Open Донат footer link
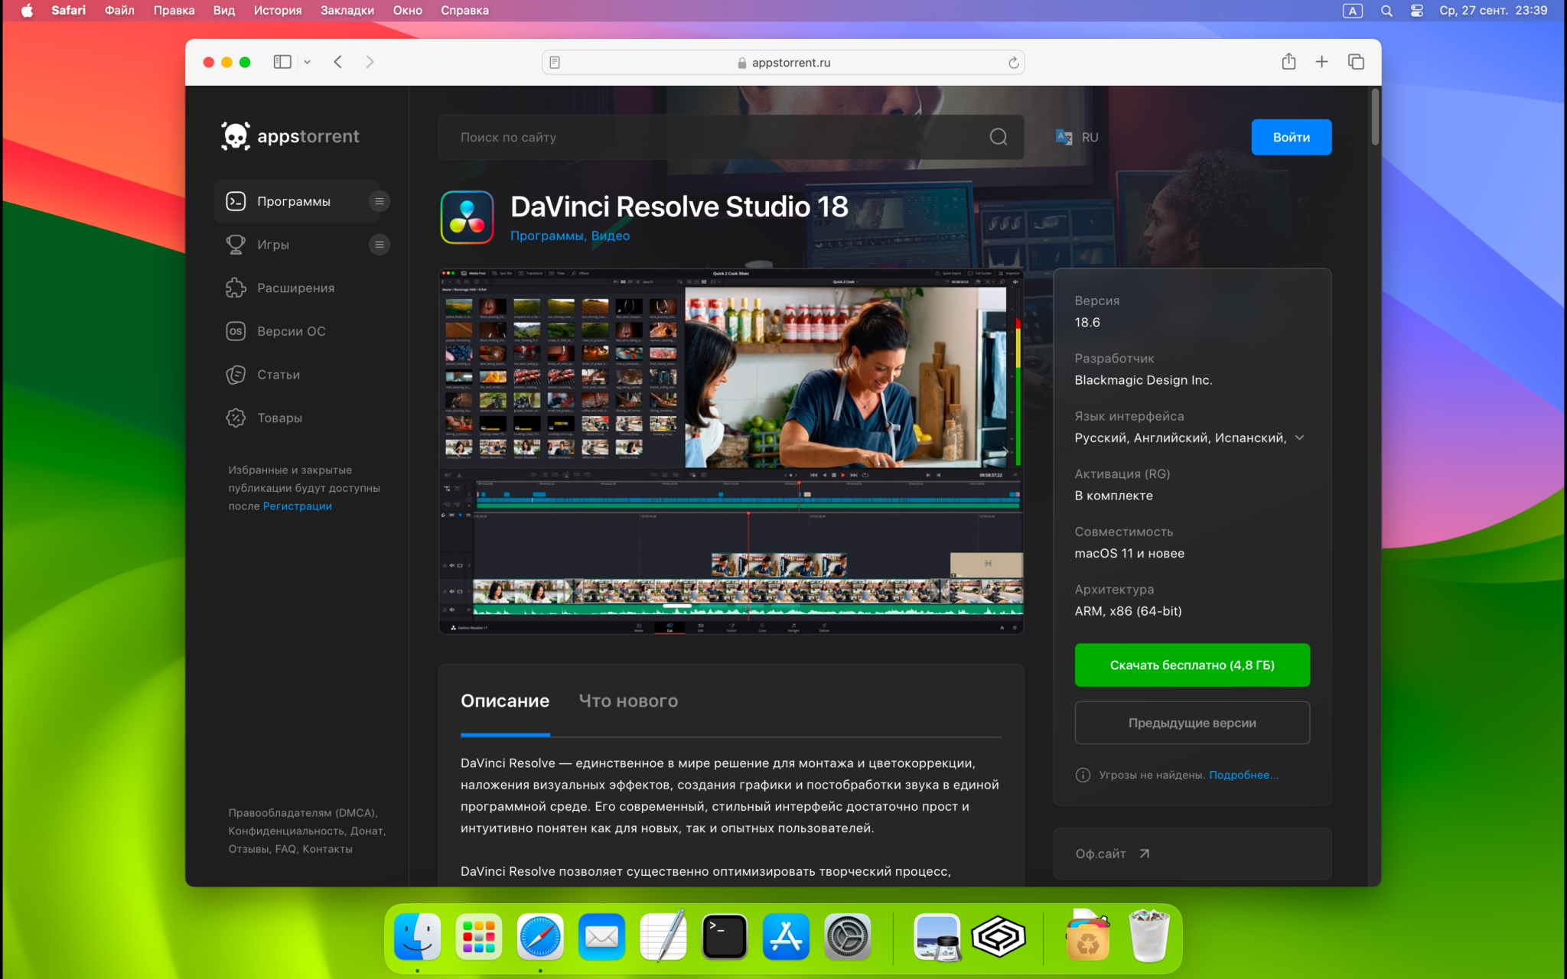Screen dimensions: 1567x979 [367, 831]
